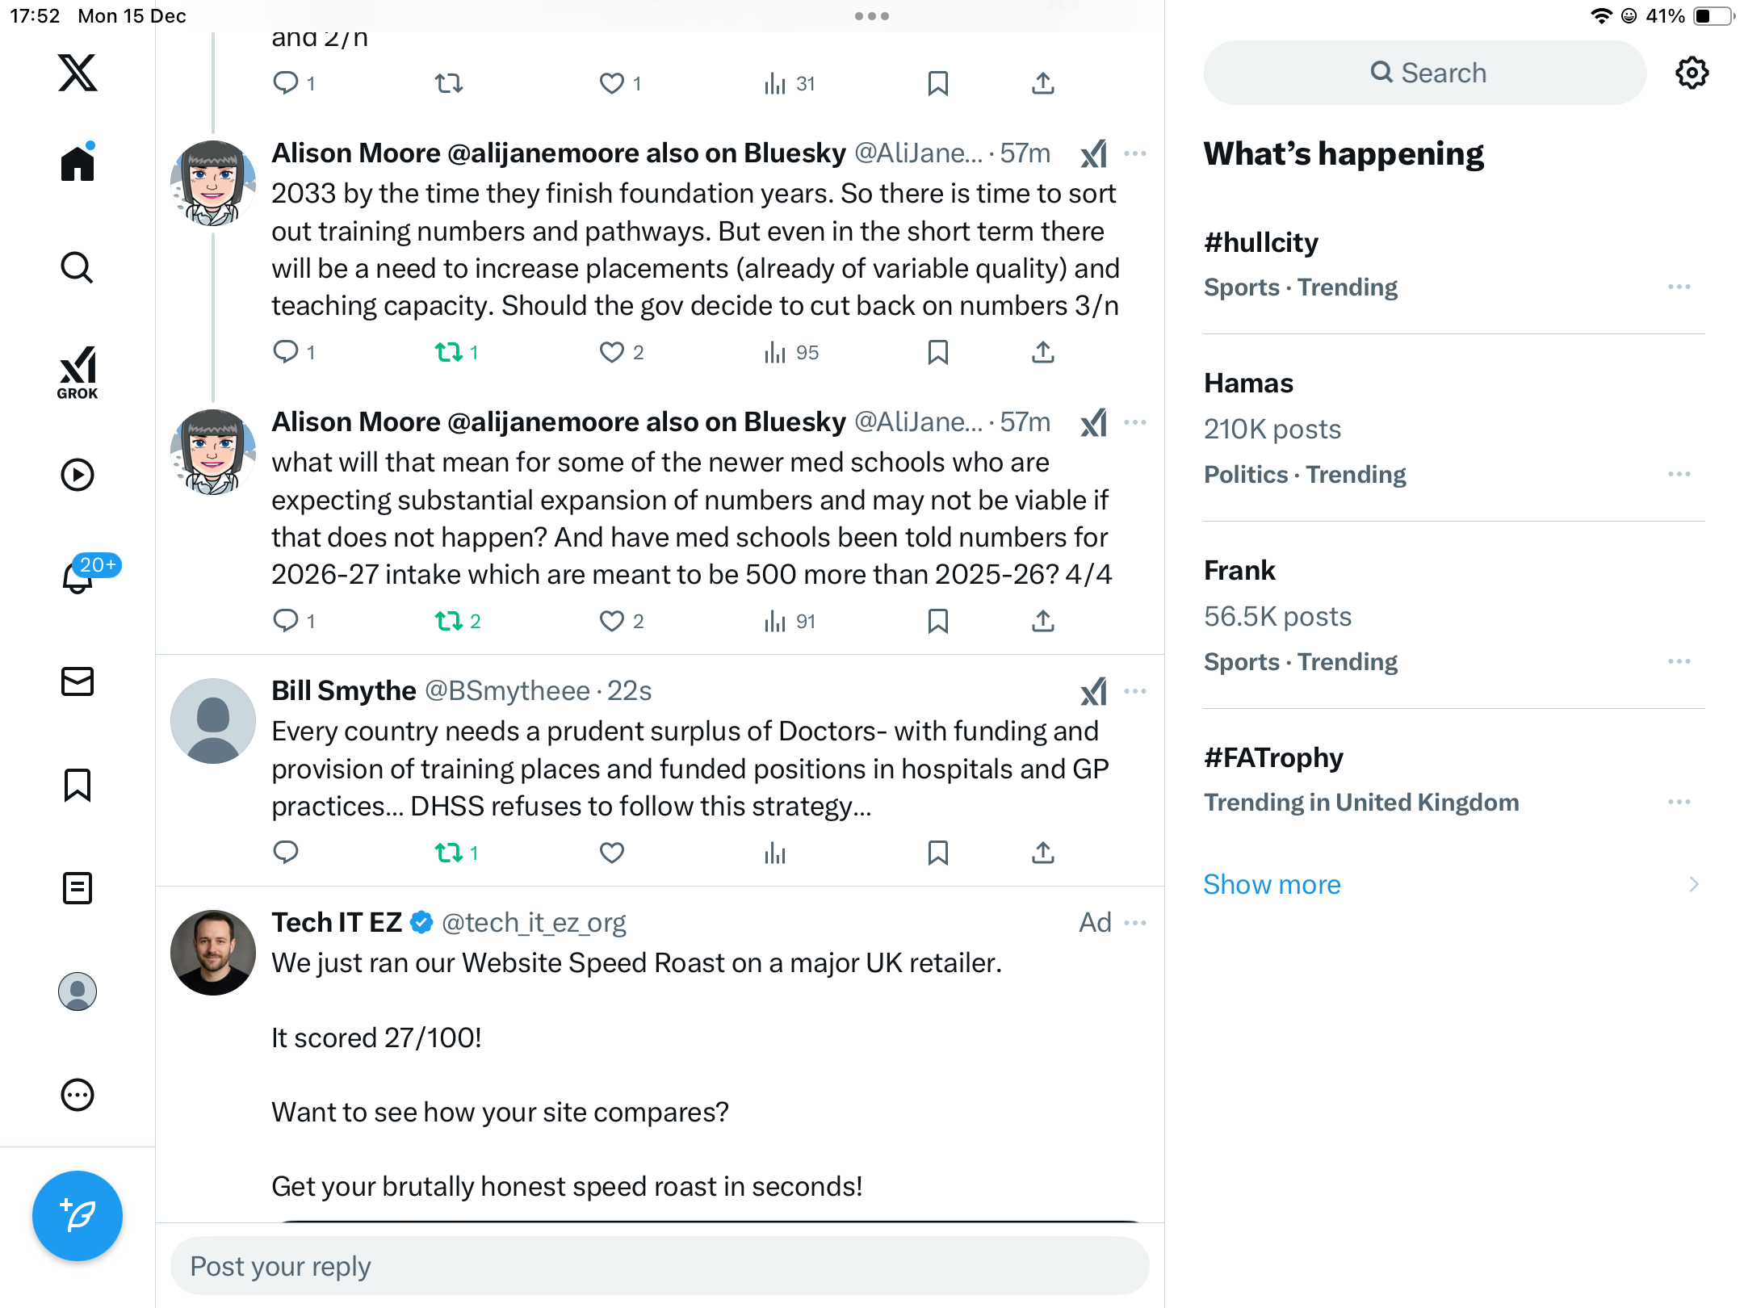This screenshot has height=1308, width=1744.
Task: Open the #hullcity trending topic
Action: (1261, 242)
